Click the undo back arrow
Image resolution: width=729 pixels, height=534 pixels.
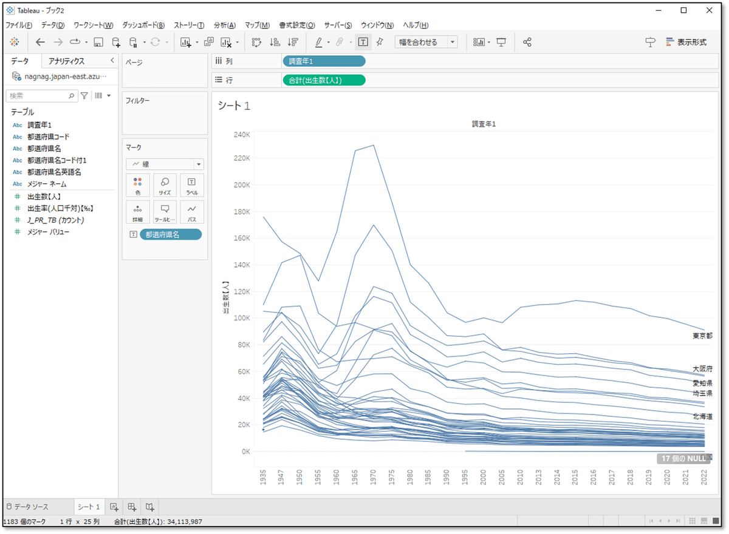[x=40, y=42]
